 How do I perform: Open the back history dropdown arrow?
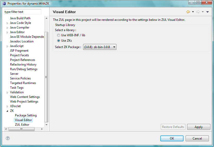193,12
